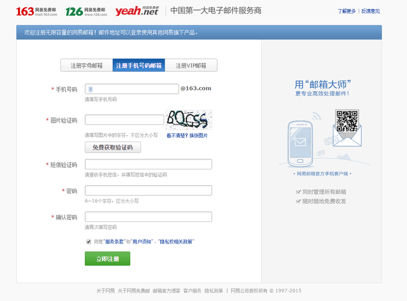Click the yeah.net logo
The height and width of the screenshot is (301, 407).
click(137, 11)
